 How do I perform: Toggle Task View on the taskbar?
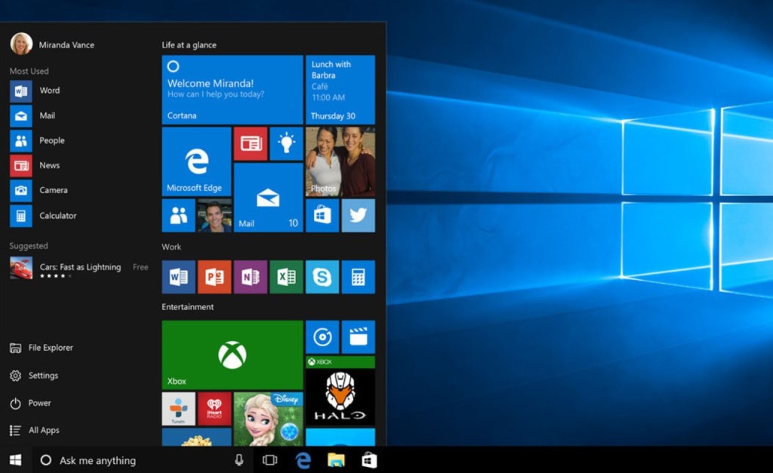[x=269, y=460]
